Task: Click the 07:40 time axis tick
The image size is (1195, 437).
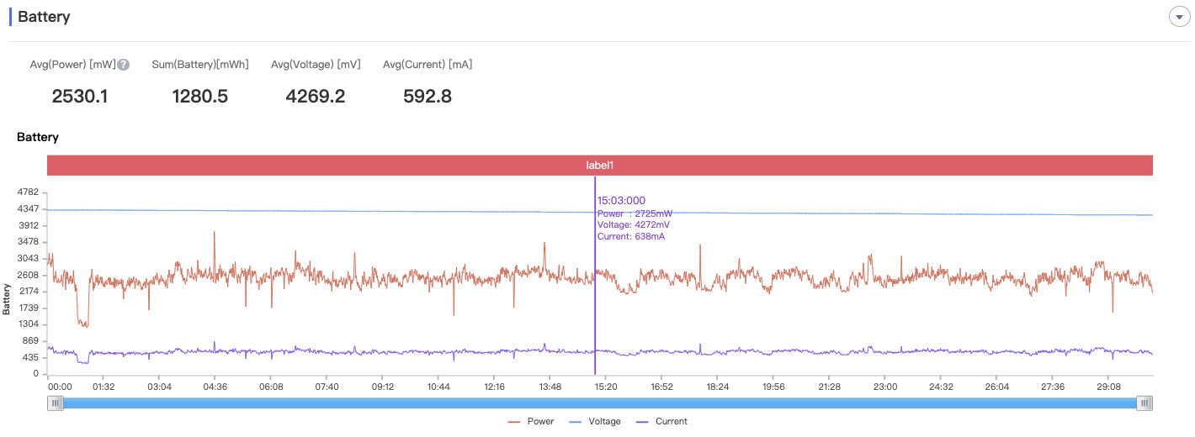Action: click(x=327, y=387)
